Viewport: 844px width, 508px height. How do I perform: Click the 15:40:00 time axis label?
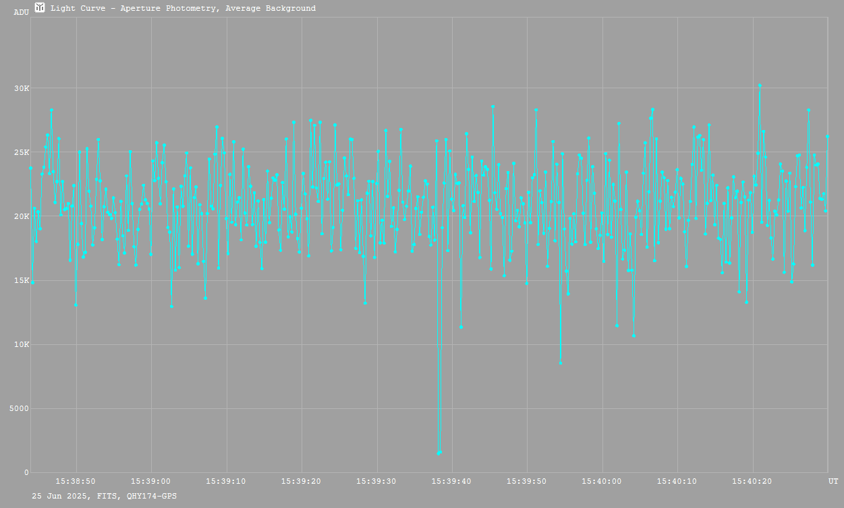click(x=602, y=481)
